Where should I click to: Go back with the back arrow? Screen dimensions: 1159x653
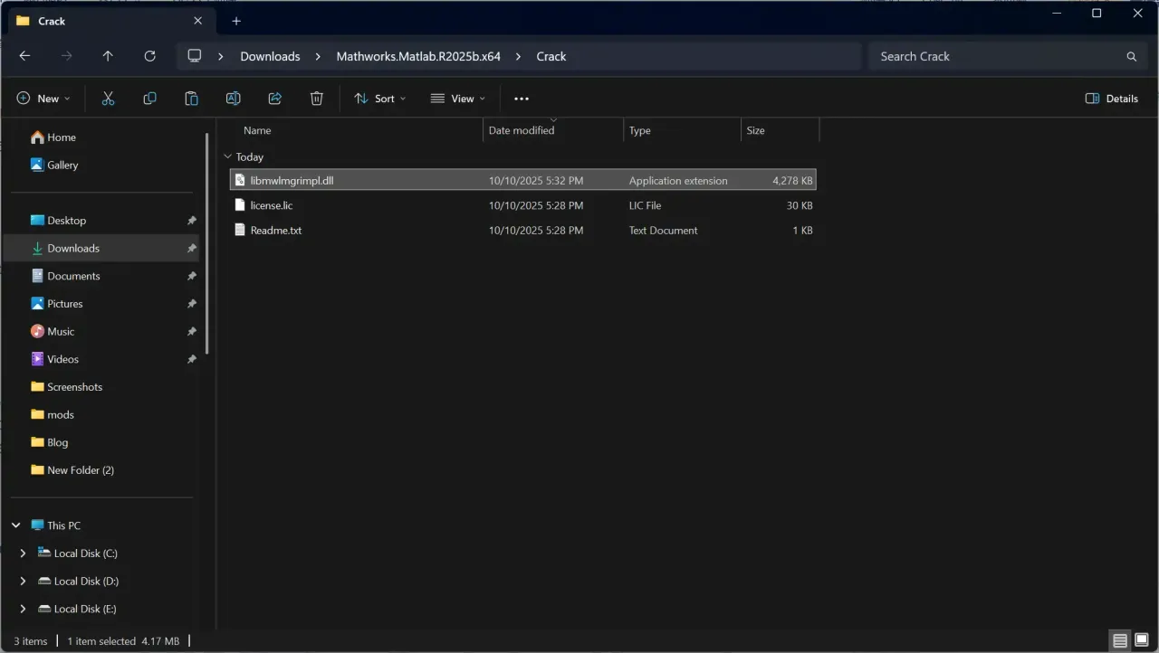pyautogui.click(x=24, y=56)
